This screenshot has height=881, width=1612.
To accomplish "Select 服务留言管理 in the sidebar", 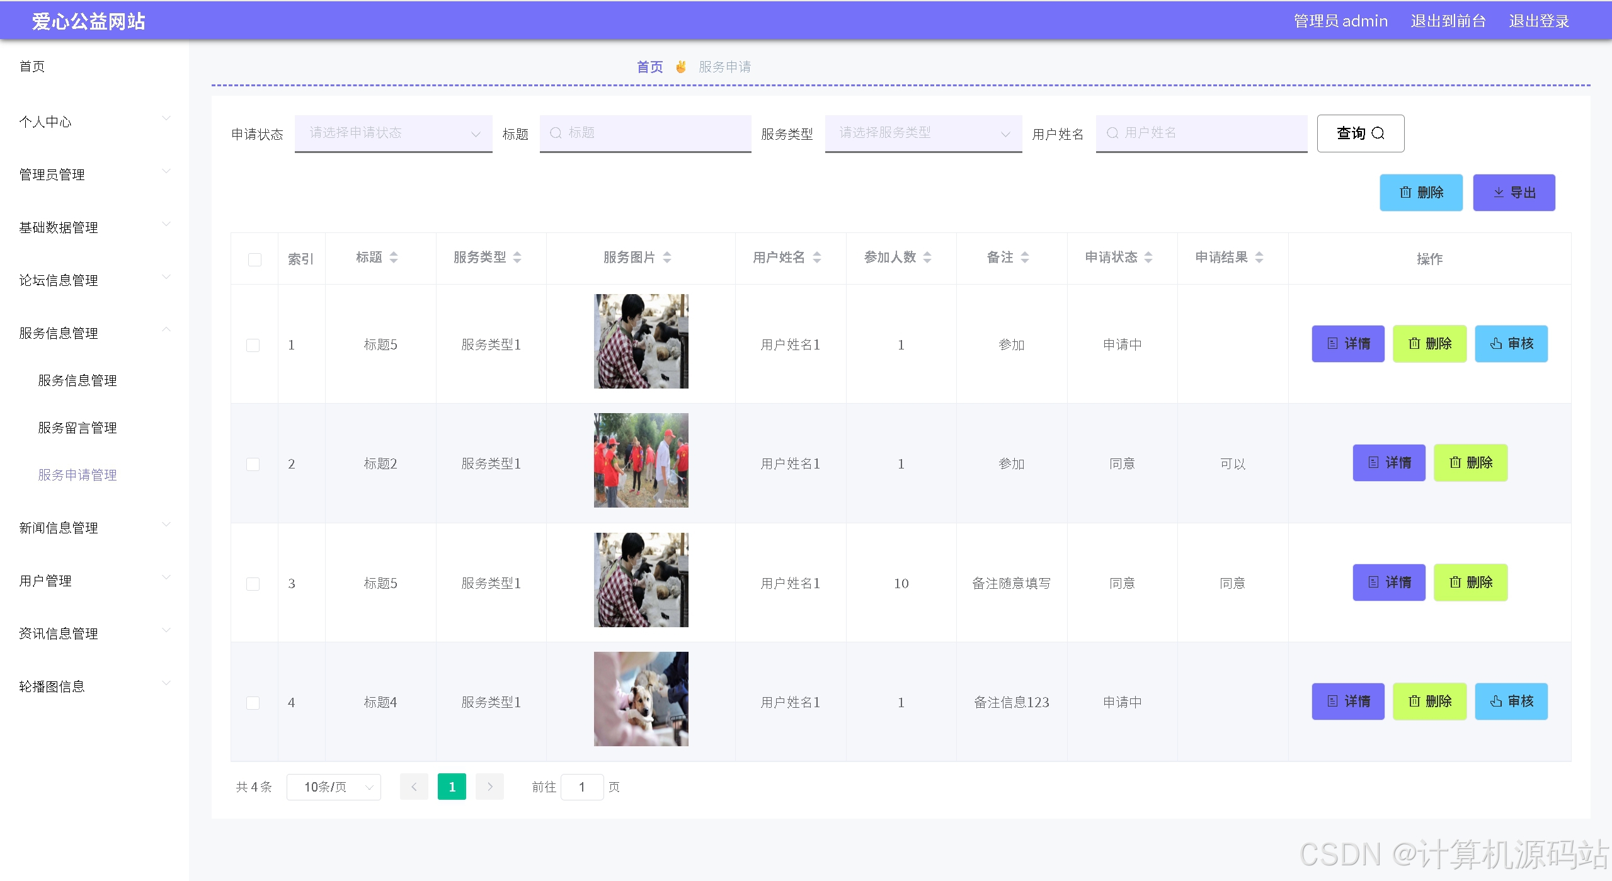I will [77, 428].
